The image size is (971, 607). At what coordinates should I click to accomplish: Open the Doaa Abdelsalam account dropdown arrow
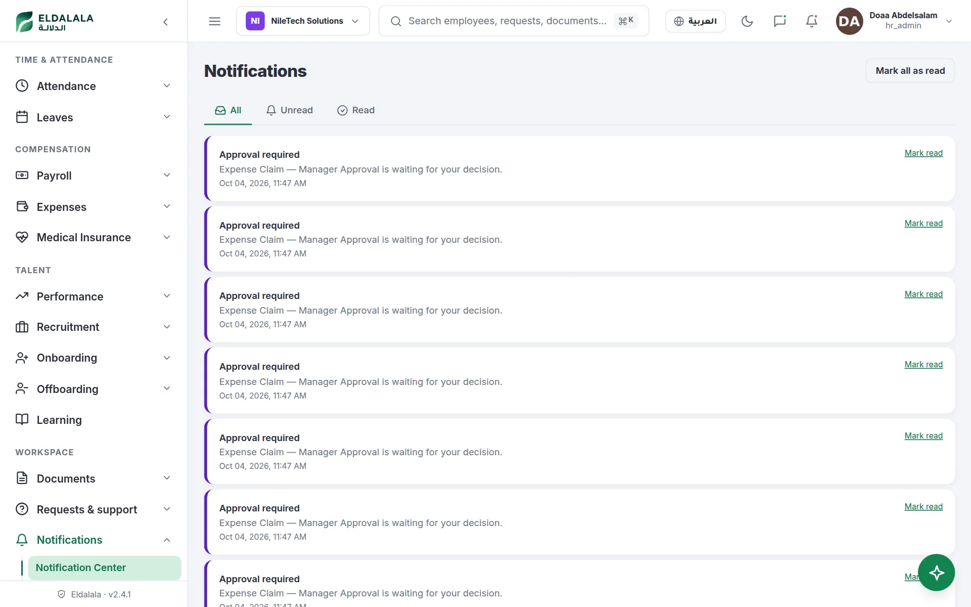click(x=949, y=21)
